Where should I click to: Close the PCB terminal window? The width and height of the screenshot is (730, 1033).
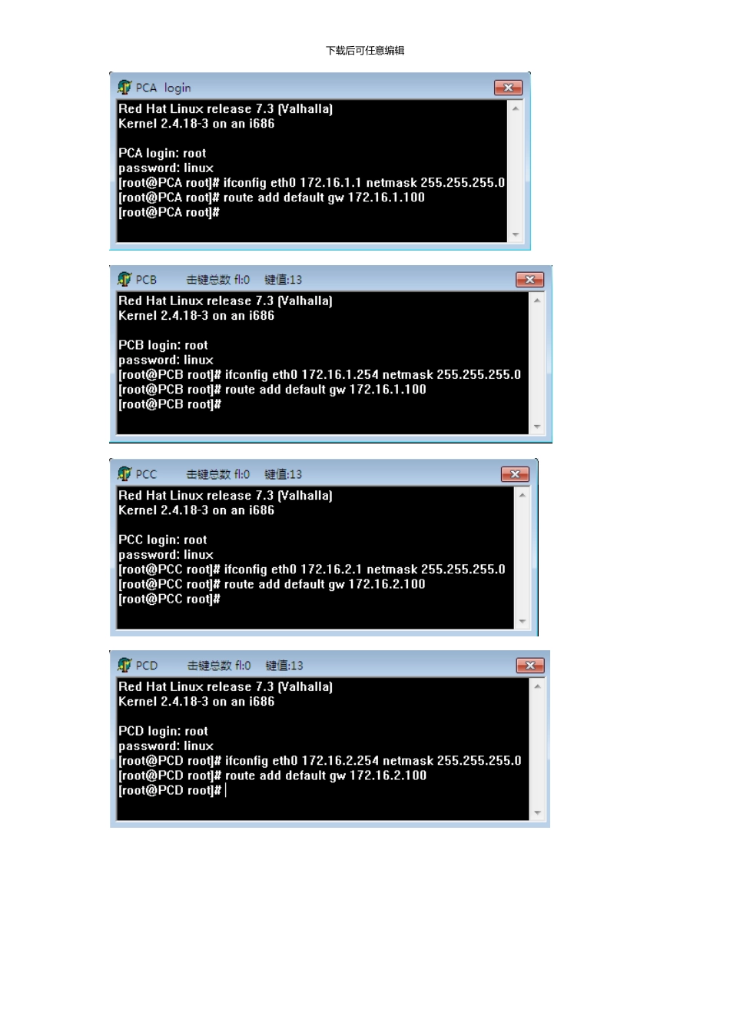click(x=529, y=280)
